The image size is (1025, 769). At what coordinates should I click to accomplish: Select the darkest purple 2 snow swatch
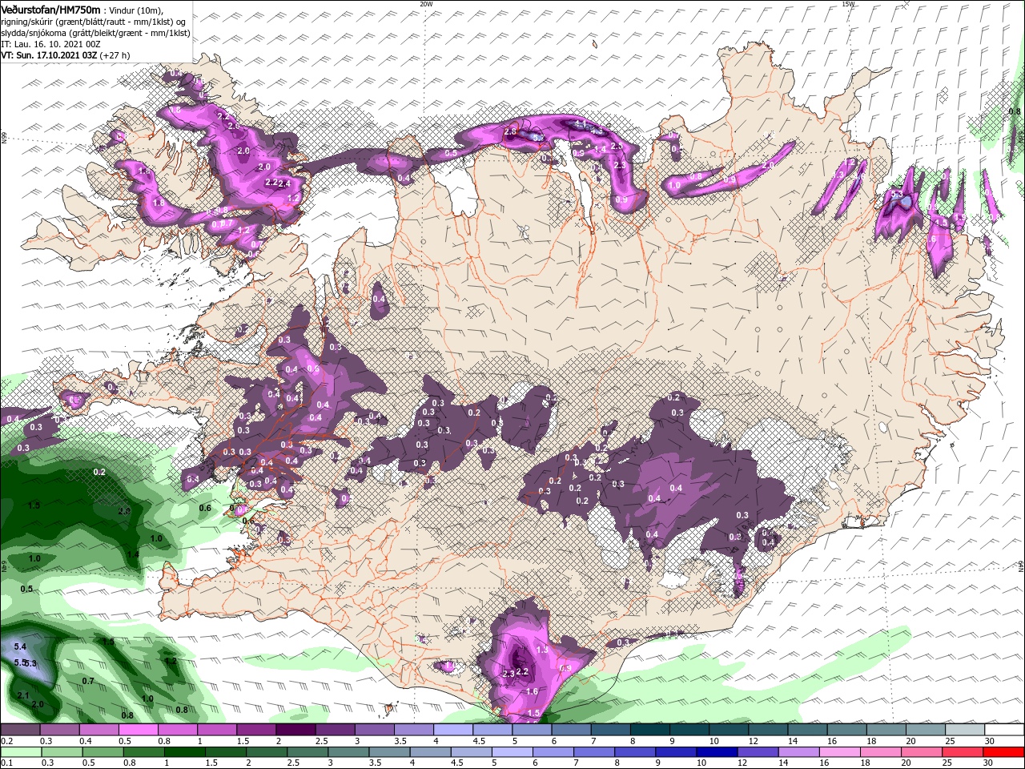295,730
